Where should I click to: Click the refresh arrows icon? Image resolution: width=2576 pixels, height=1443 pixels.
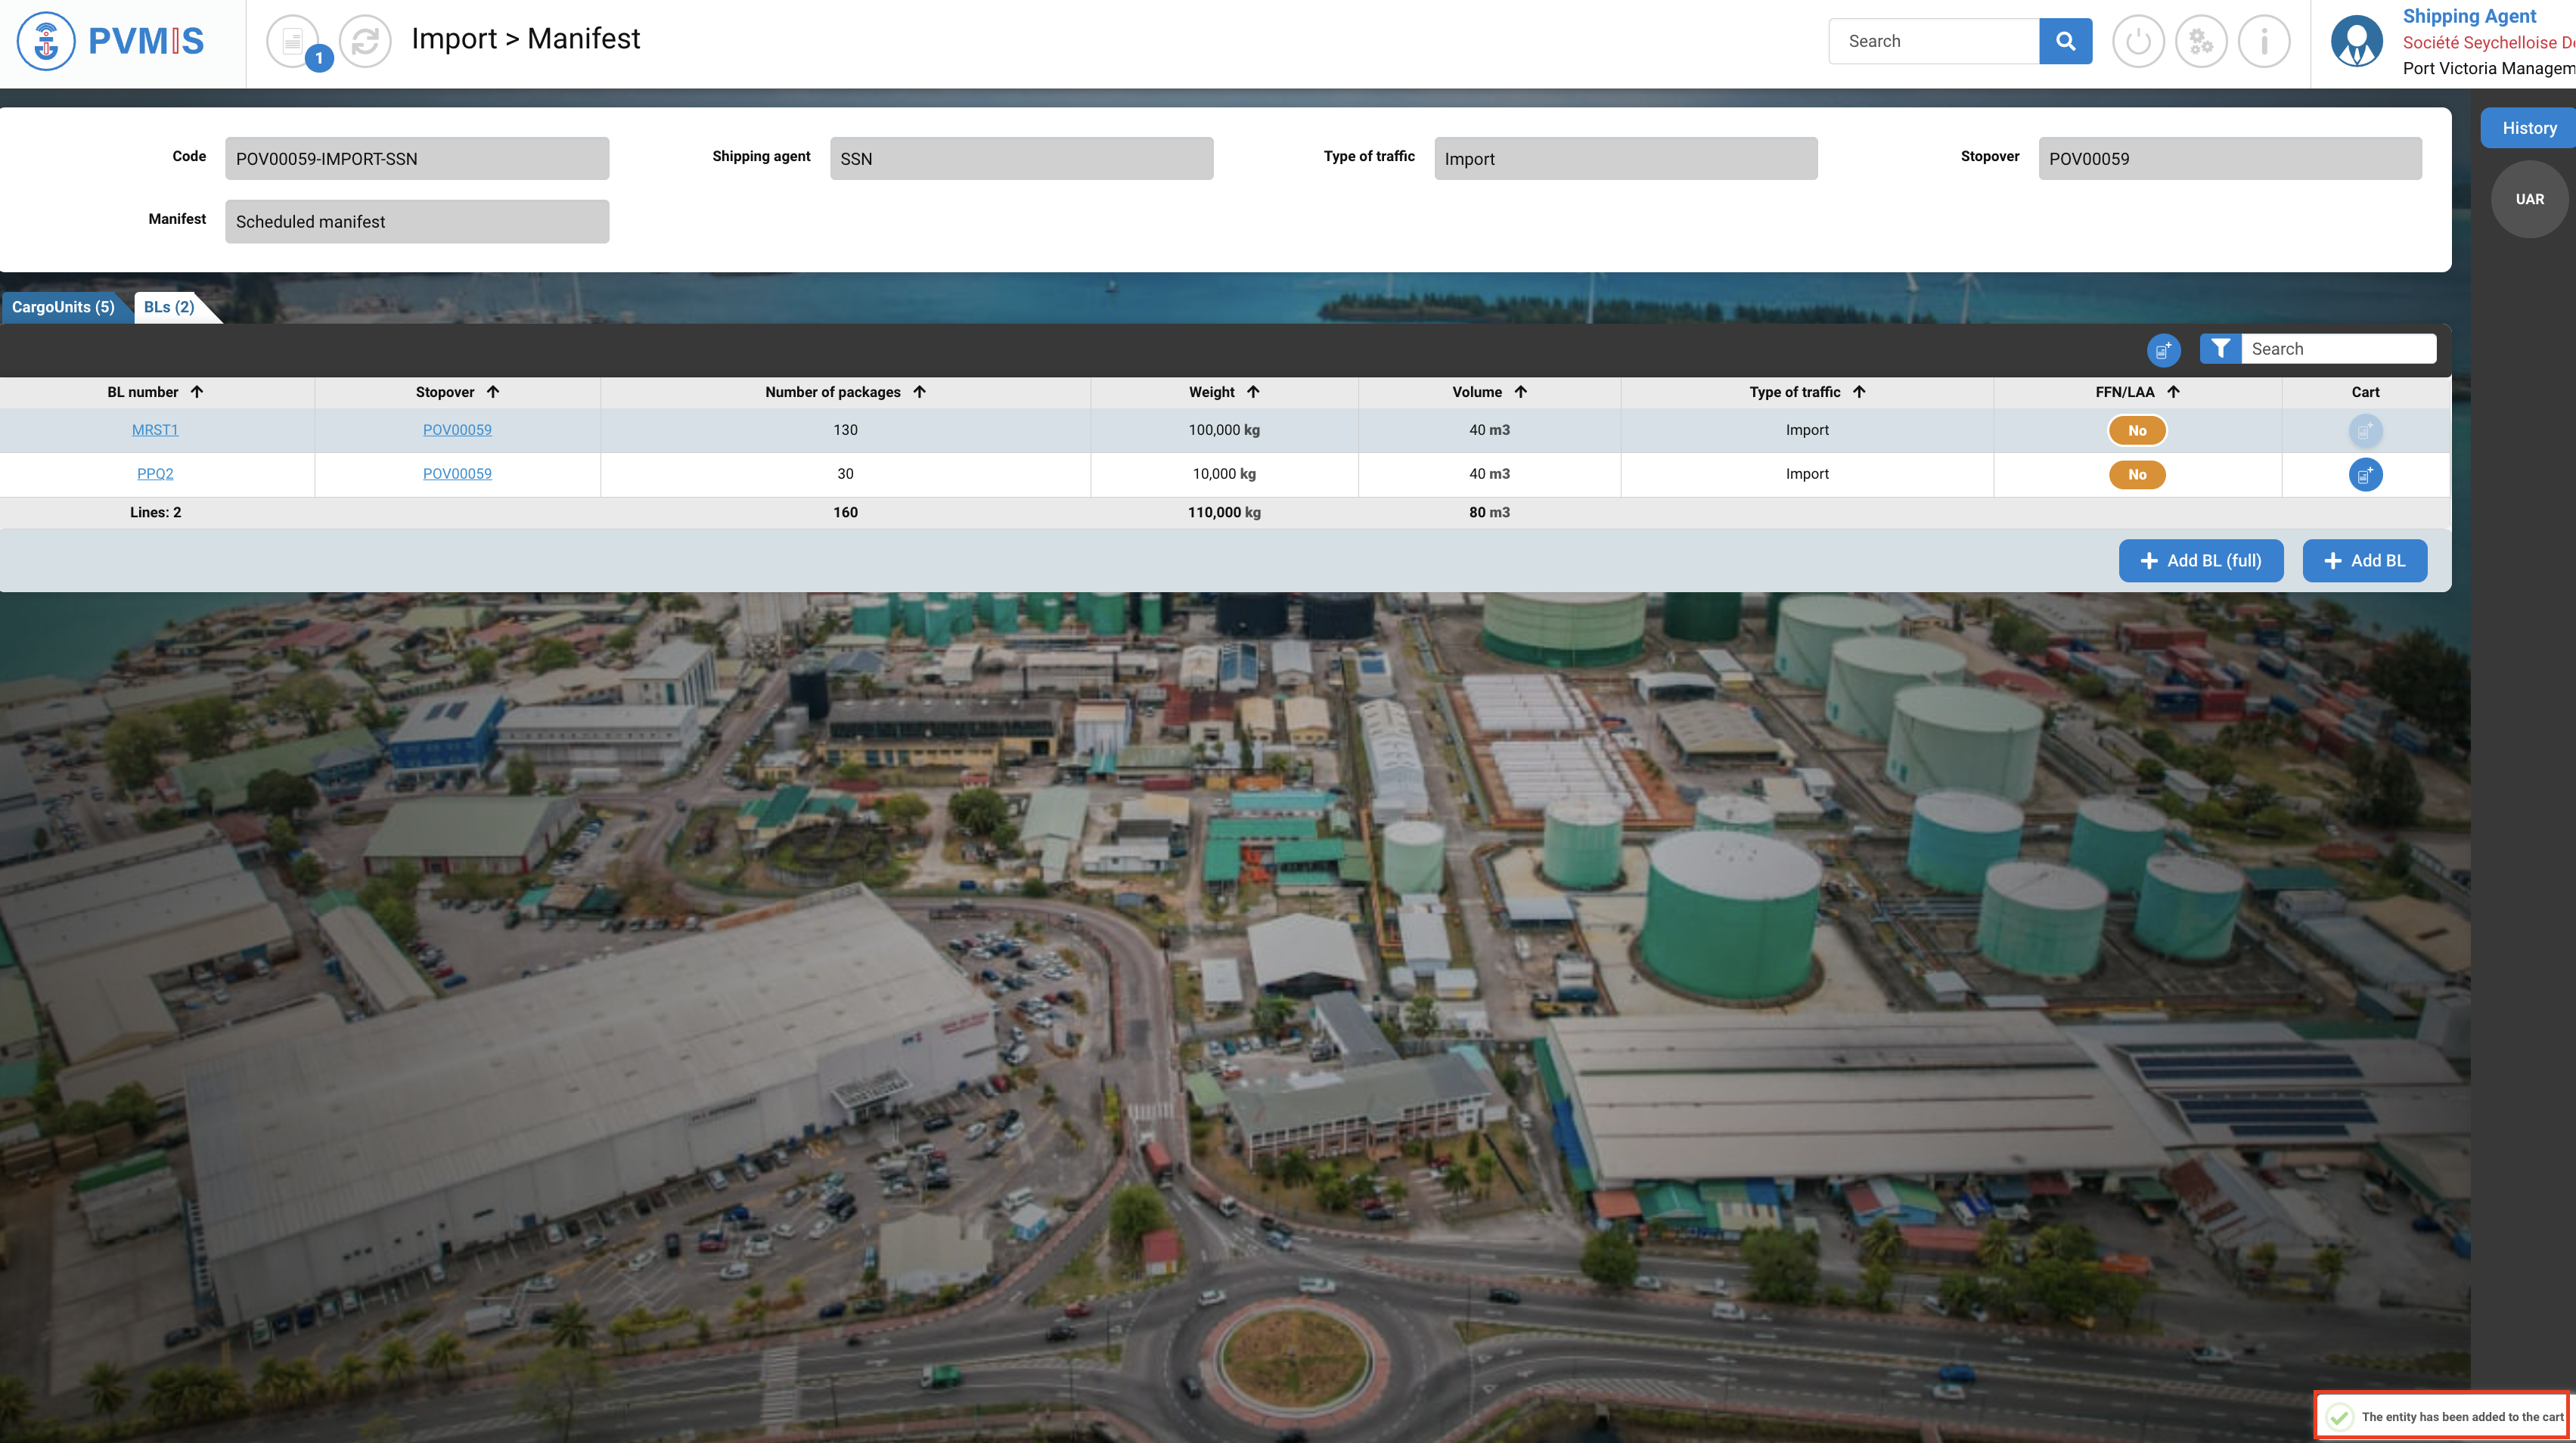(365, 41)
